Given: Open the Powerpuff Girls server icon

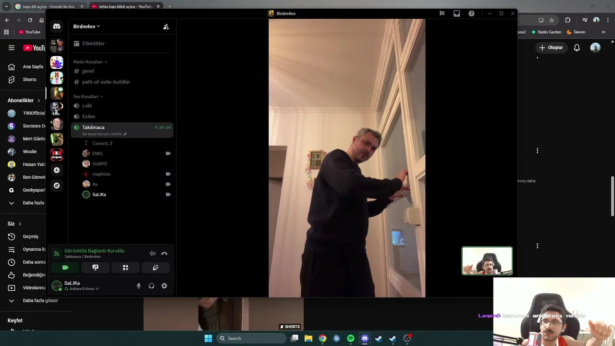Looking at the screenshot, I should [x=57, y=78].
